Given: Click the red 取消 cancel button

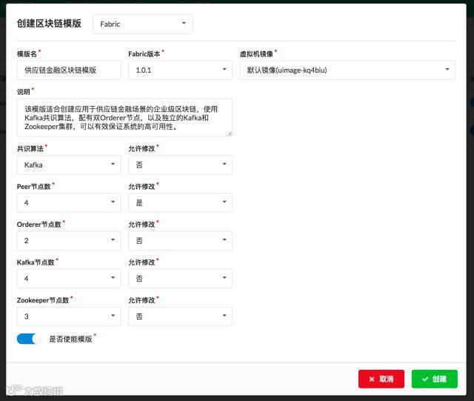Looking at the screenshot, I should pos(381,379).
